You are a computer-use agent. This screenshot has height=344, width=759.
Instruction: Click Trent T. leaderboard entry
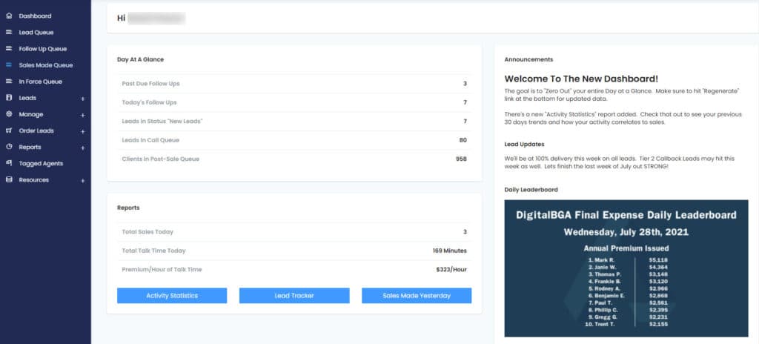(601, 324)
